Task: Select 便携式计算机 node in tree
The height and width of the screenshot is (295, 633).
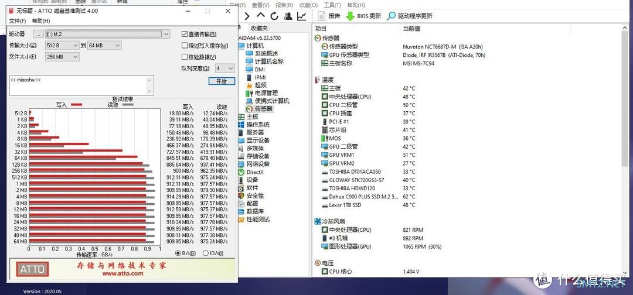Action: click(x=268, y=101)
